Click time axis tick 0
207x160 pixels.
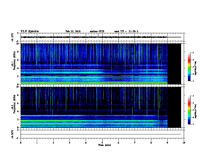(21, 143)
